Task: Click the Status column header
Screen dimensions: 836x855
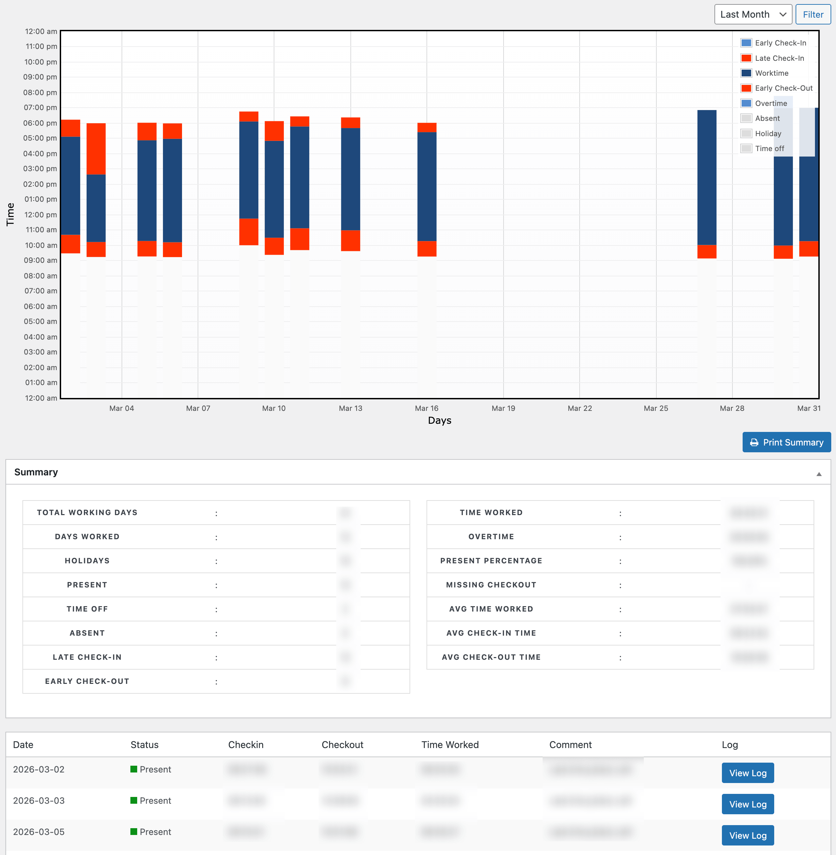Action: pyautogui.click(x=144, y=745)
